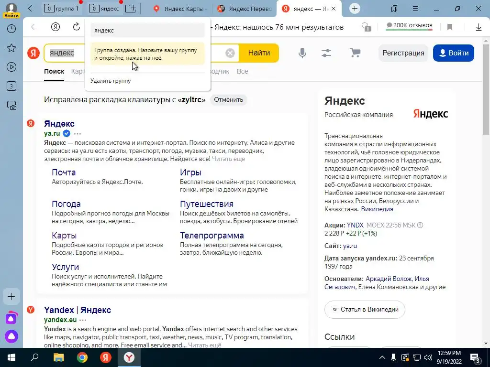
Task: Open Википедия link in company description
Action: tap(377, 209)
